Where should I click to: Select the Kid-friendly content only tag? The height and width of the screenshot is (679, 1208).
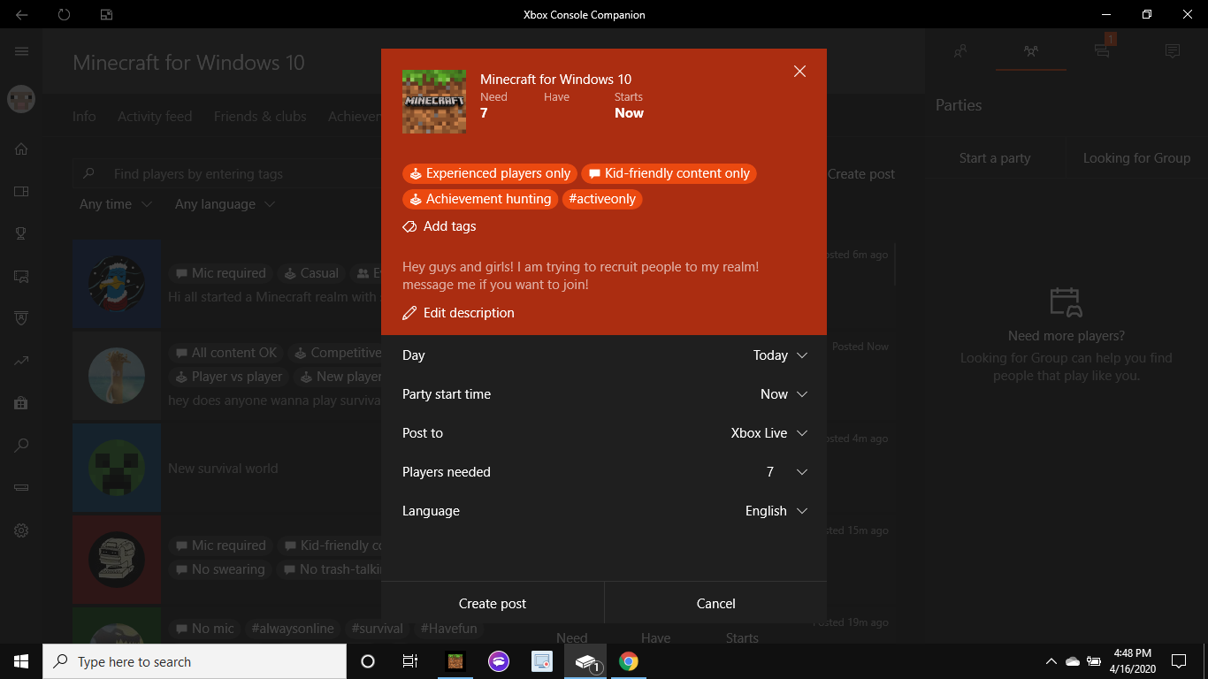pos(669,173)
